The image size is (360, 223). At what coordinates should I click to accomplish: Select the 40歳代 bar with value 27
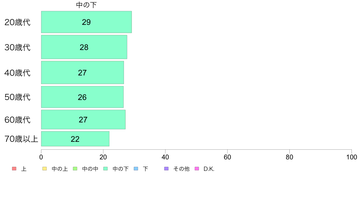click(x=82, y=73)
